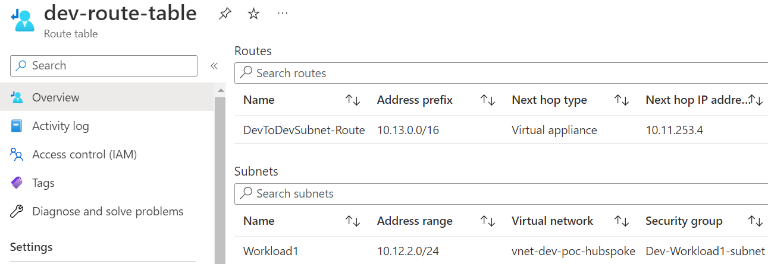Open the DevToDevSubnet-Route entry

point(304,130)
